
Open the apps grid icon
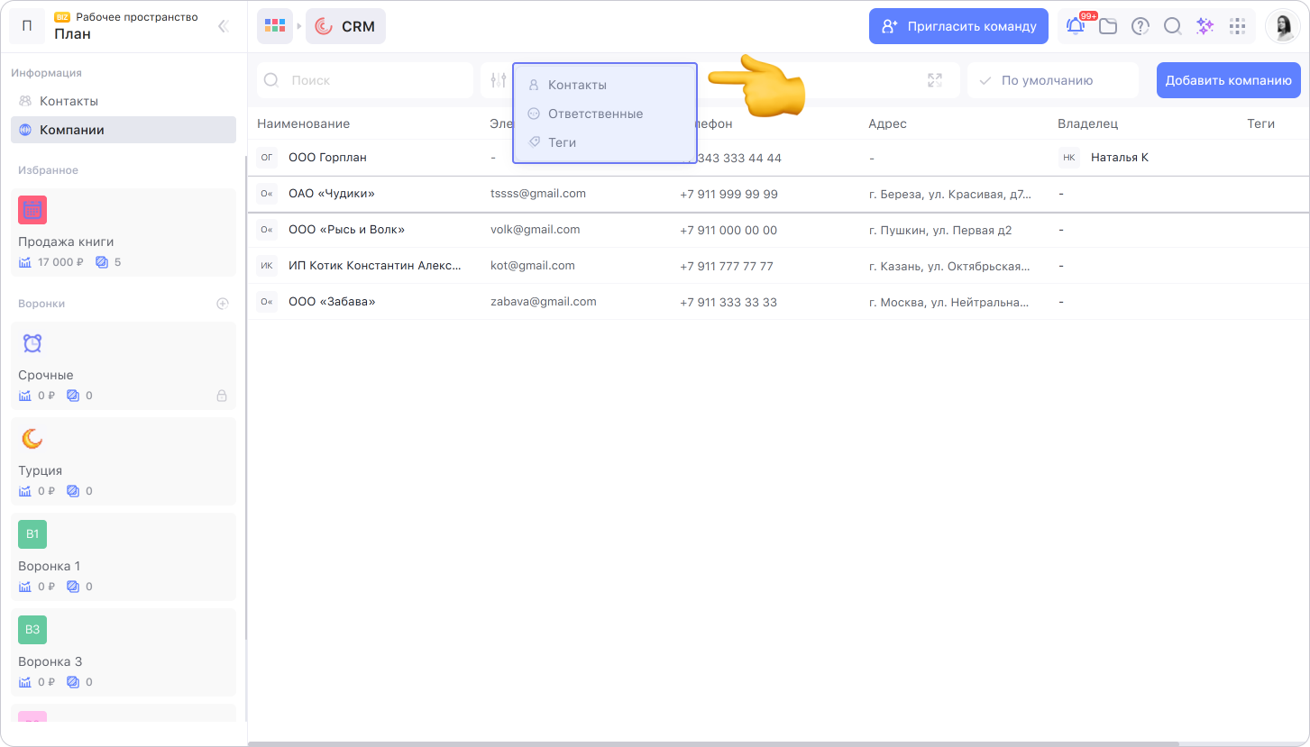coord(1237,26)
